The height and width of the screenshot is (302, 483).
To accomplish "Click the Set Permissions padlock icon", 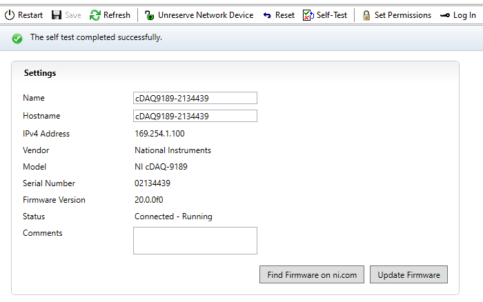I will tap(366, 15).
